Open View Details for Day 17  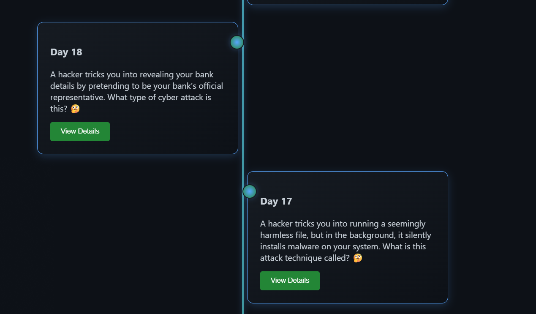290,281
